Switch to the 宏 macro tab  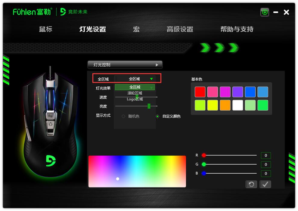[x=136, y=29]
